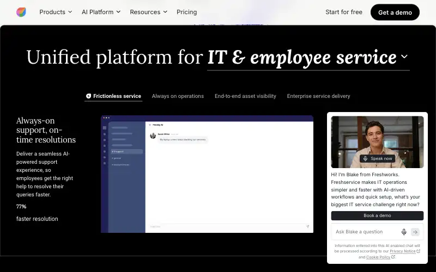Click the microphone icon in chat input

pyautogui.click(x=404, y=232)
